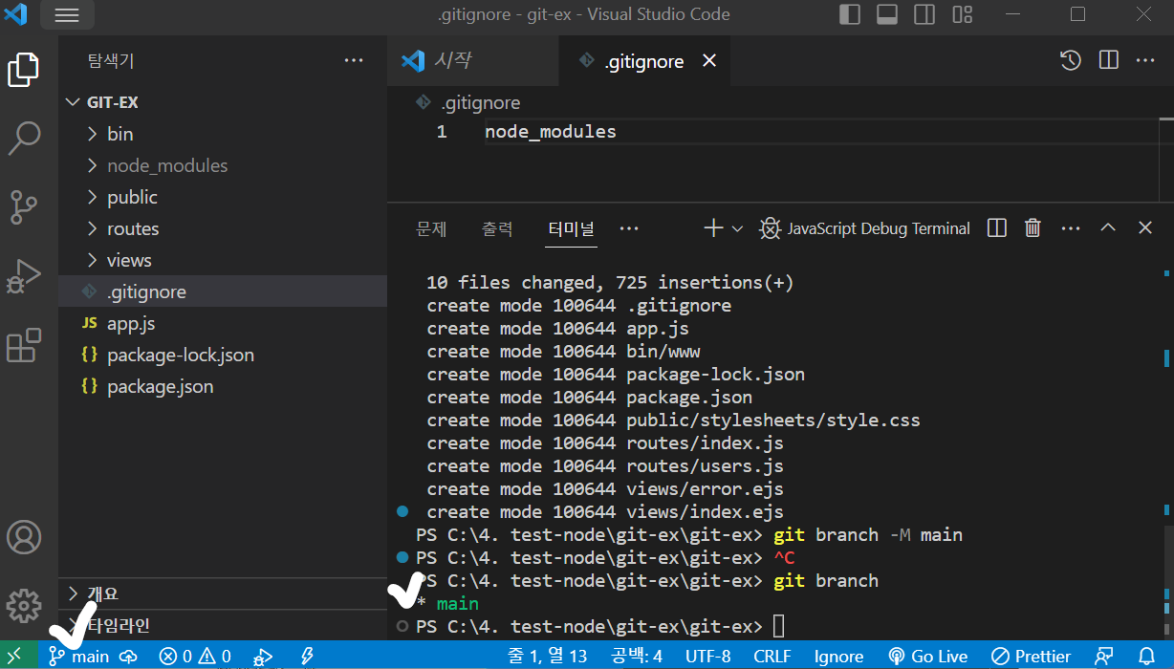Click node_modules text on line 1

551,132
